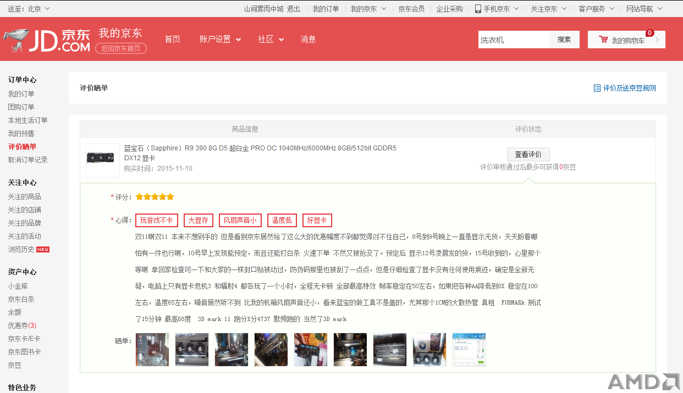683x393 pixels.
Task: Open 京东卡/E卡 in the sidebar
Action: [24, 339]
